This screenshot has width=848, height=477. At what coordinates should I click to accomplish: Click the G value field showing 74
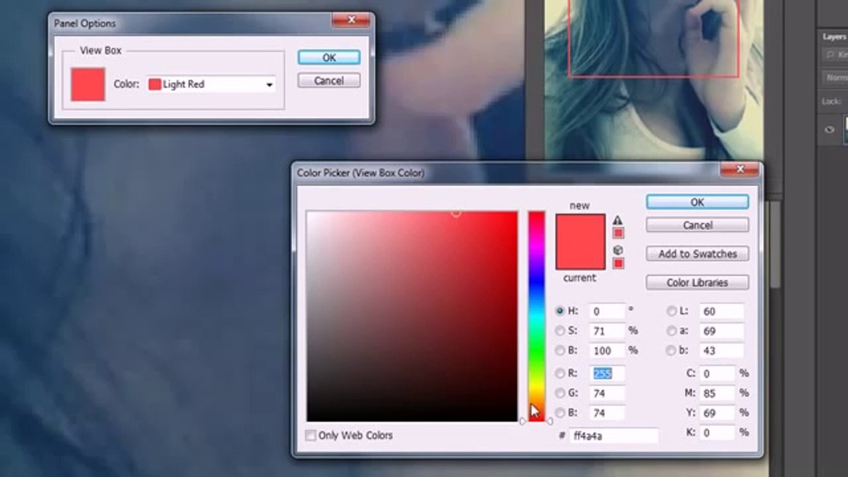pos(608,393)
